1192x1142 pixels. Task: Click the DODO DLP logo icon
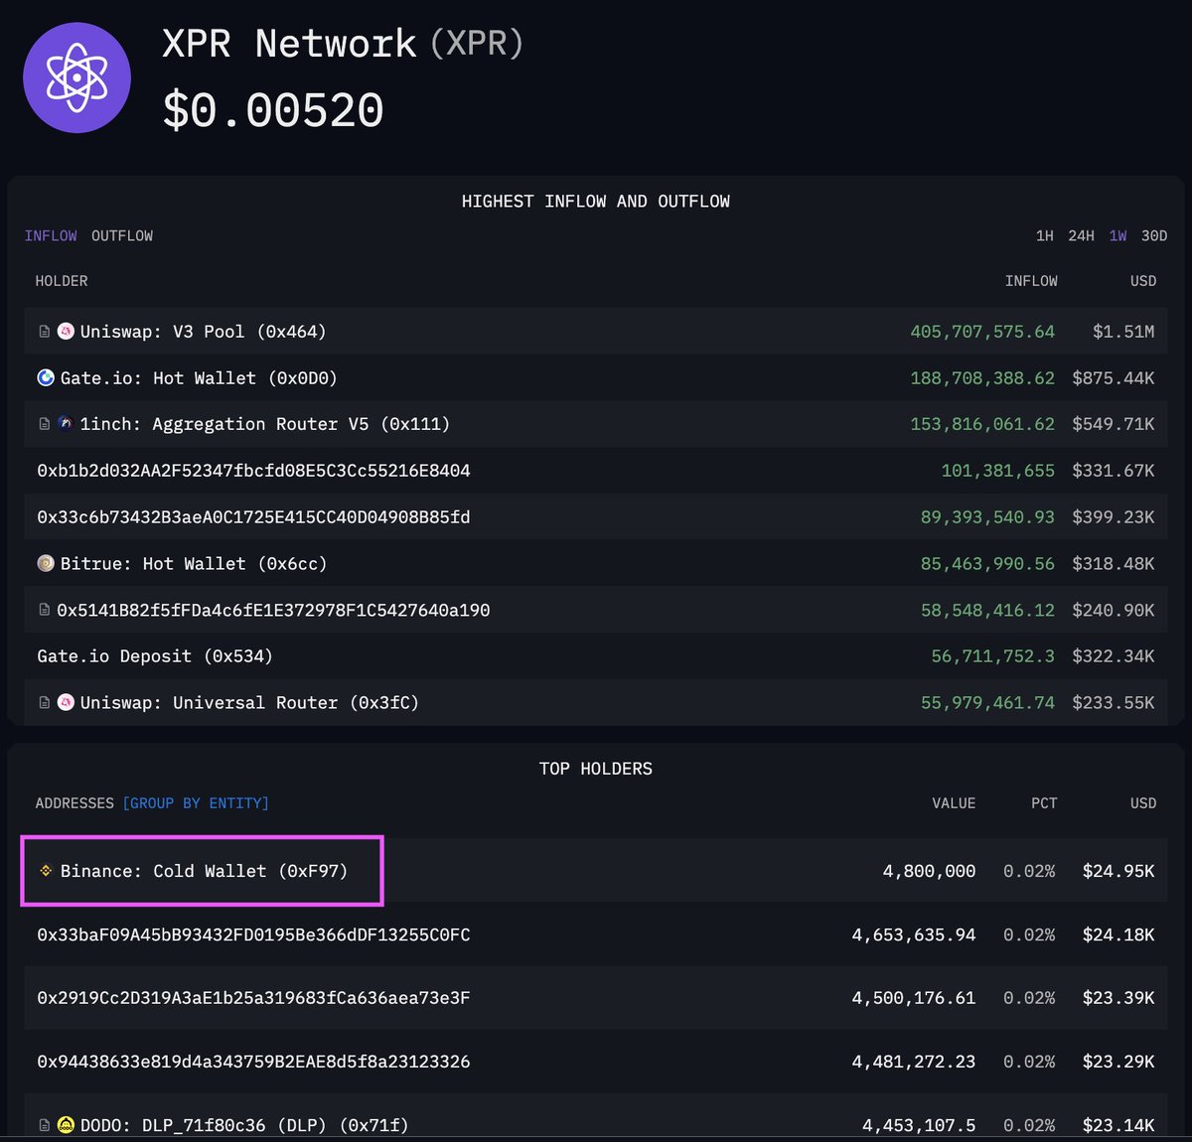tap(66, 1125)
